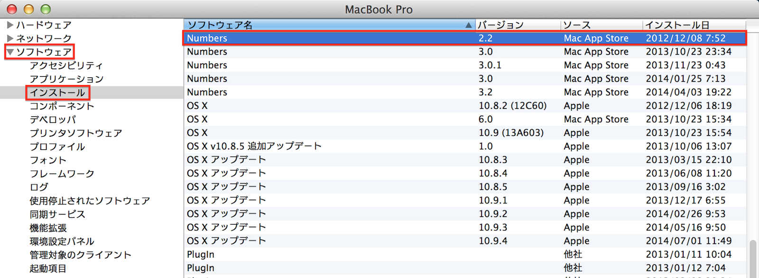
Task: Open フレームワーク in the sidebar
Action: (62, 174)
